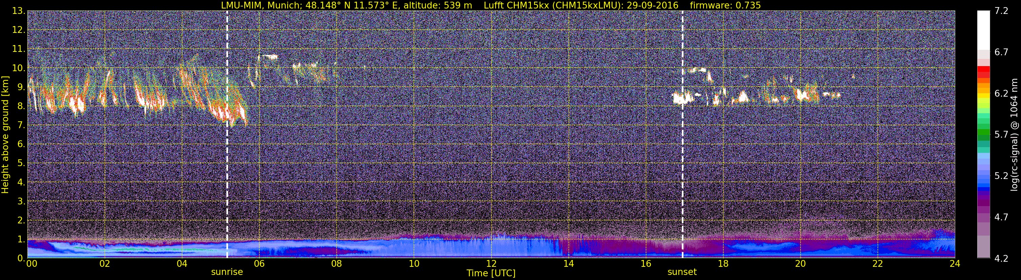
Task: Click time axis tick label '02'
Action: [104, 264]
